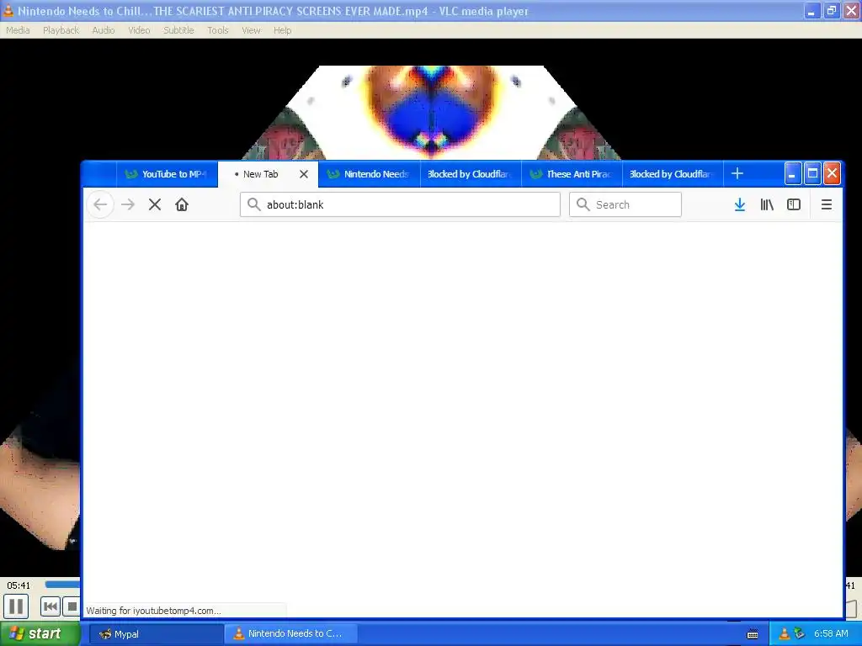Click the about:blank address bar
862x646 pixels.
[x=400, y=205]
